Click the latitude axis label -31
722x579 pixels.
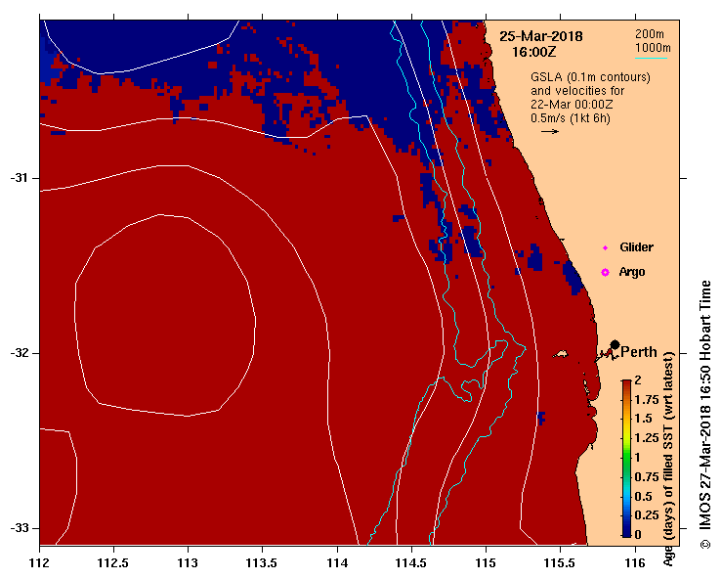coord(19,178)
